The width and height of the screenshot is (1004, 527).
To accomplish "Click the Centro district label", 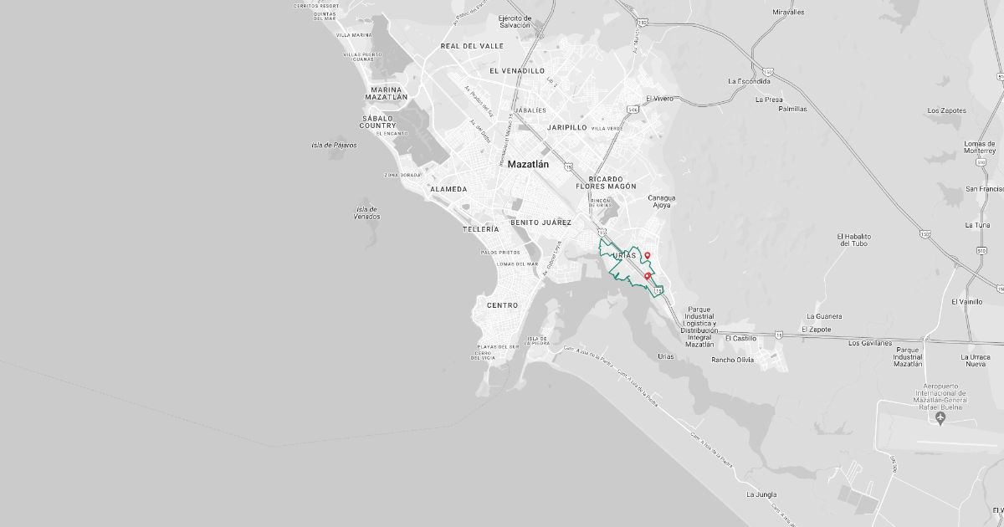I will [x=502, y=305].
